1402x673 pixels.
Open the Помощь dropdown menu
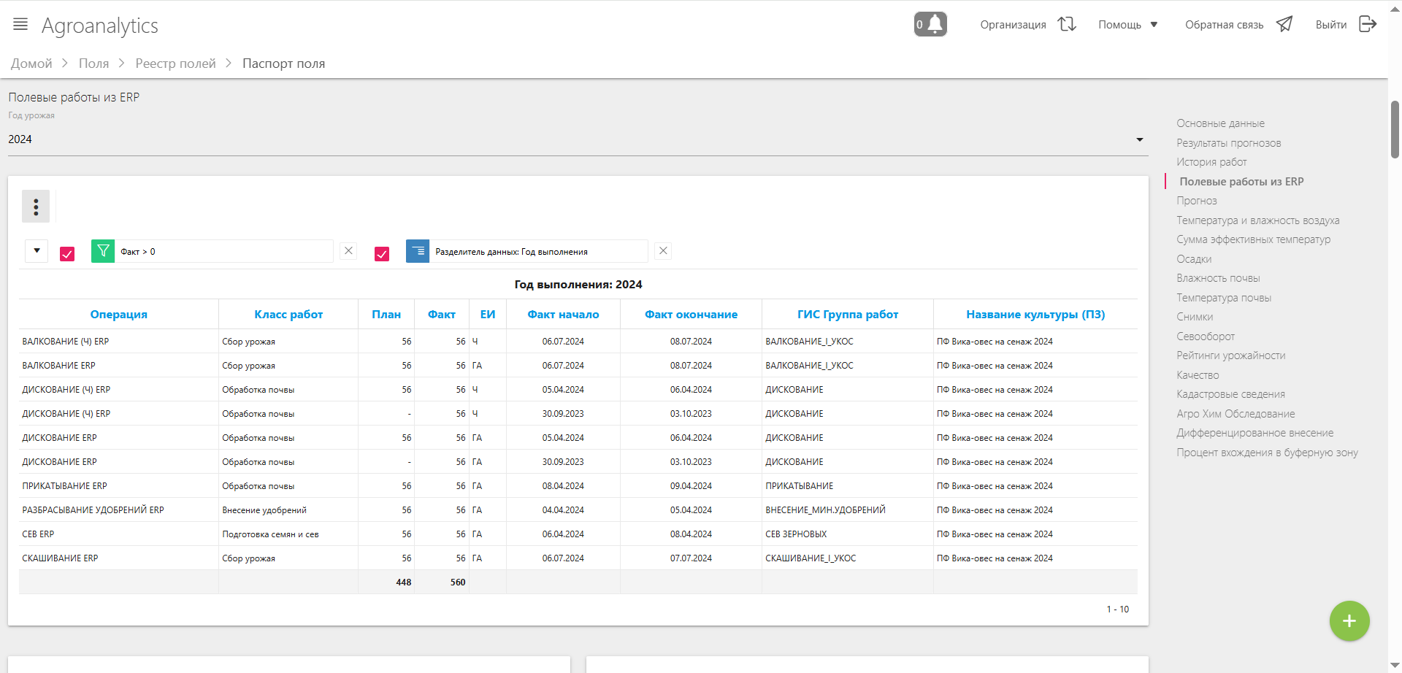point(1127,25)
